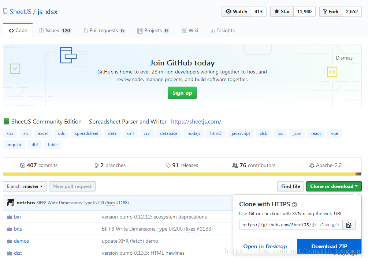Click the bits folder icon

pos(10,229)
